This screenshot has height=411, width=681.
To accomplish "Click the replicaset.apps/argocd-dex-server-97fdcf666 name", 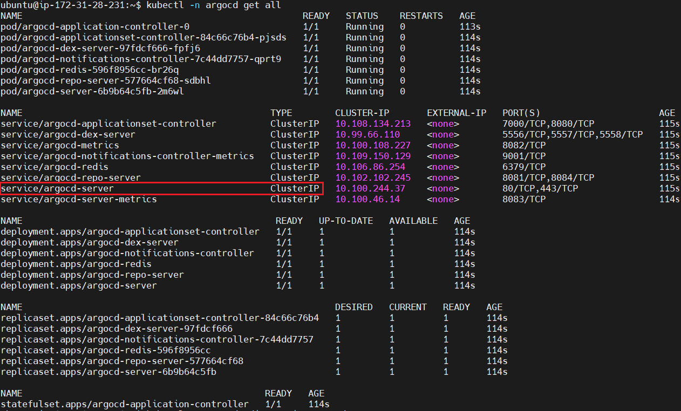I will point(117,328).
